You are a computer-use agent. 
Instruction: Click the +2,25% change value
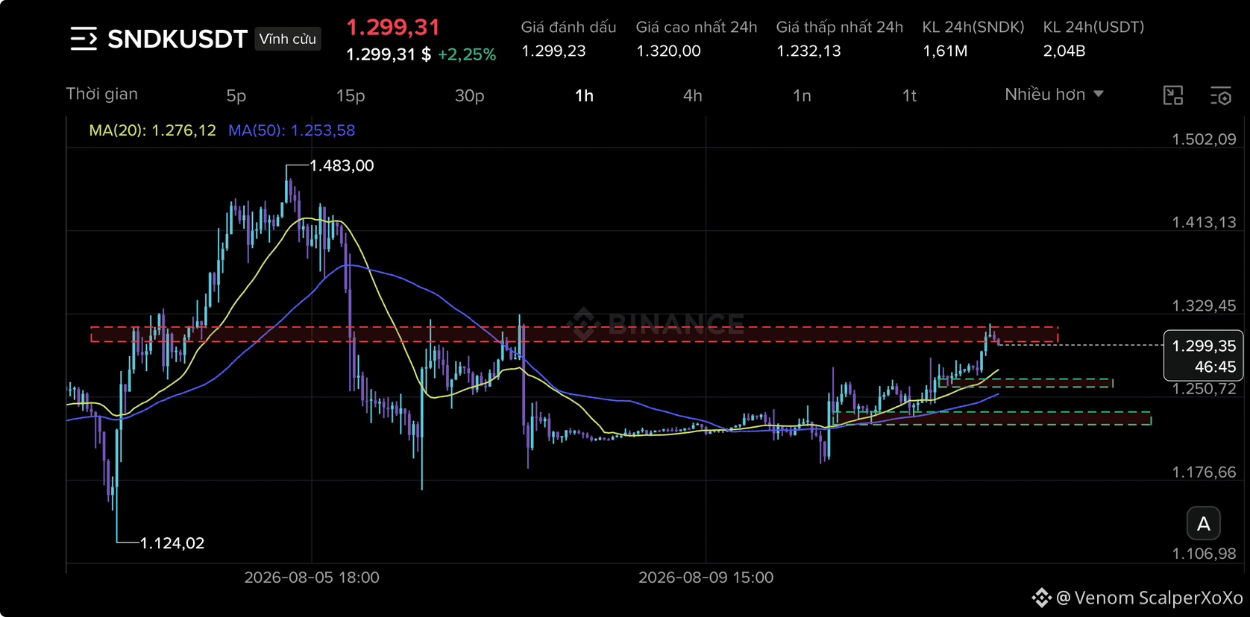pos(467,54)
